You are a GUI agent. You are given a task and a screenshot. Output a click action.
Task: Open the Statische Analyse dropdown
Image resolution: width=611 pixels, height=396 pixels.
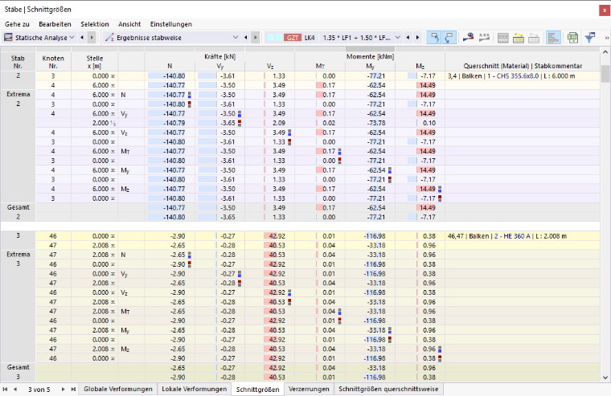point(39,38)
